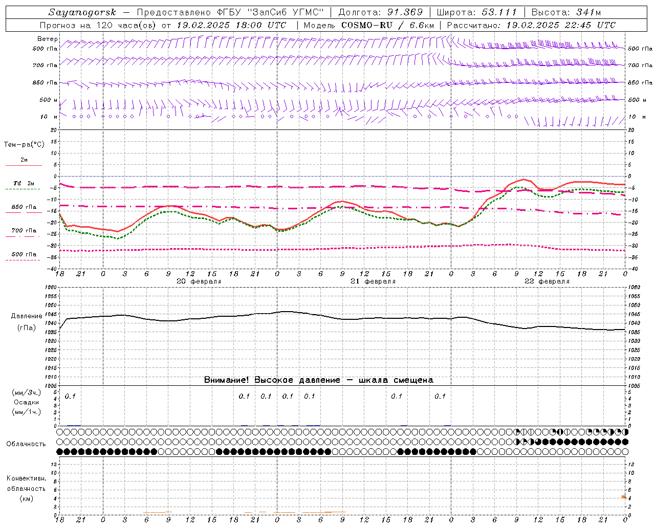This screenshot has width=655, height=524.
Task: Click the (гПа) unit label under Давление
Action: pos(27,327)
